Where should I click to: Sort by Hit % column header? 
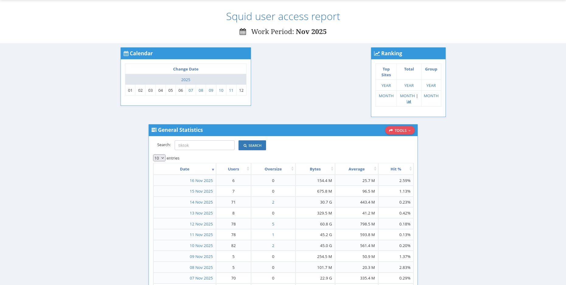tap(396, 169)
